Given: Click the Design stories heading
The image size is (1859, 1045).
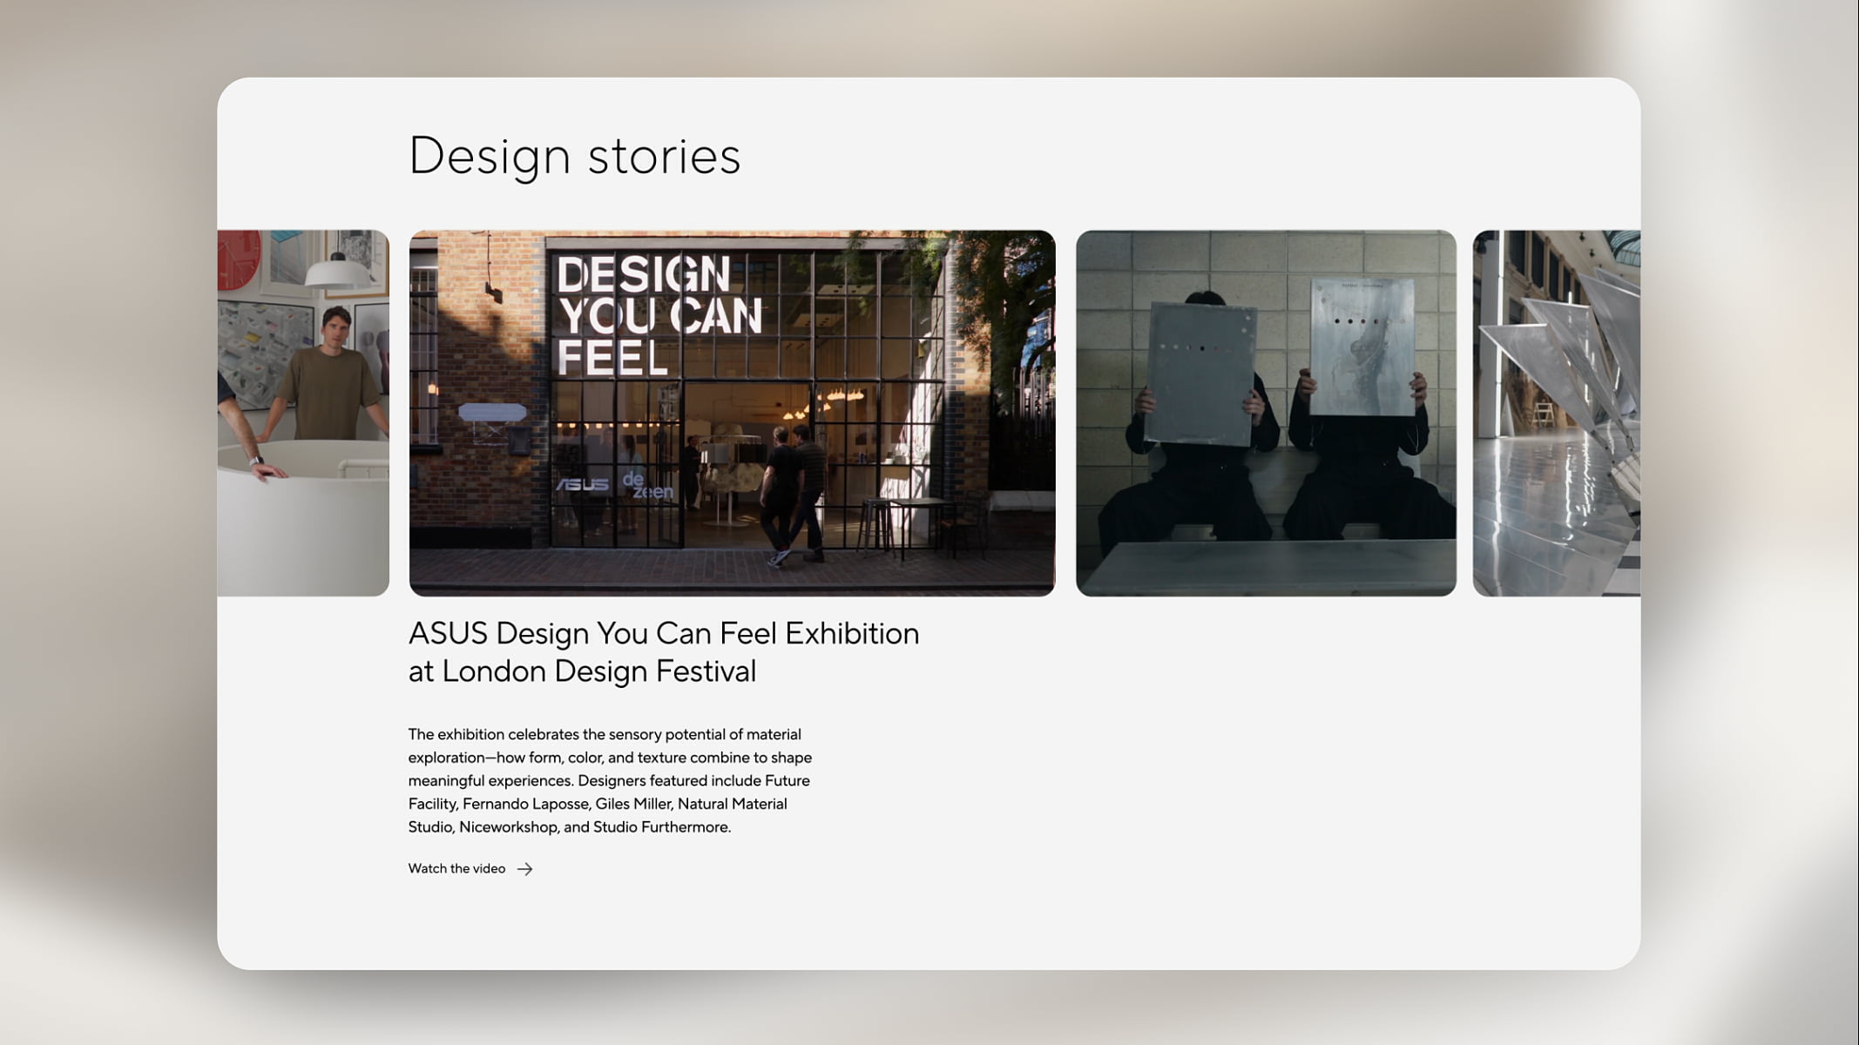Looking at the screenshot, I should pos(574,156).
